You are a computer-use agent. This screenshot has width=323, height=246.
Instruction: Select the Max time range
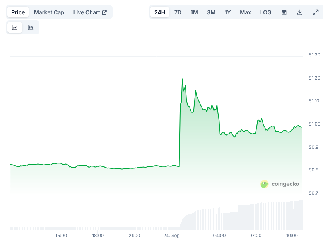(x=245, y=12)
